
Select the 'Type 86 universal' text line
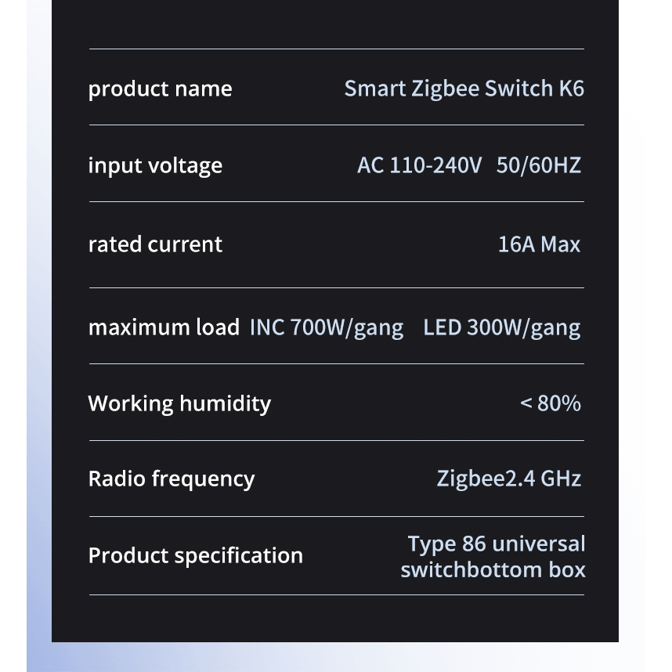[496, 544]
